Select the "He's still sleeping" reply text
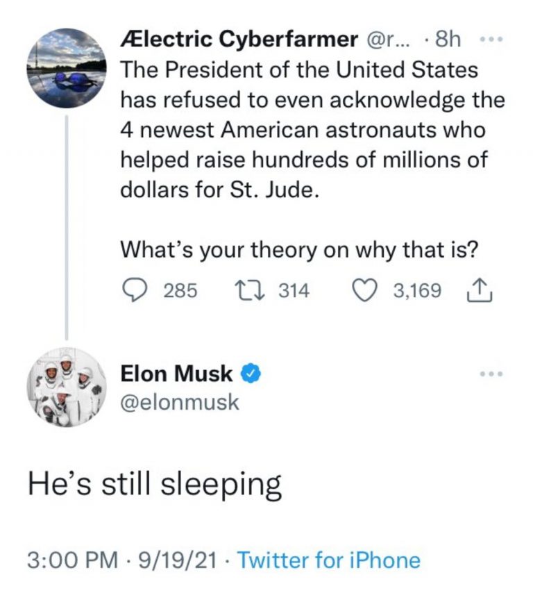The height and width of the screenshot is (593, 533). (154, 485)
